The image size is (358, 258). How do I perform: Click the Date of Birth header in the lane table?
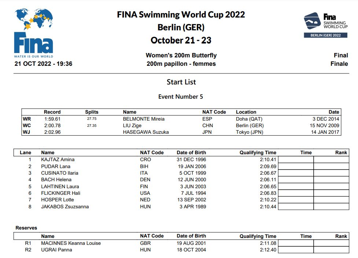191,152
